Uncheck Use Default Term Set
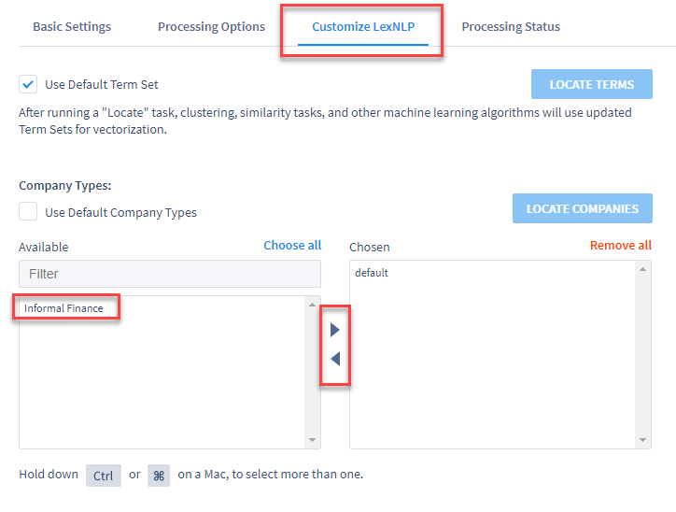The height and width of the screenshot is (512, 676). pyautogui.click(x=28, y=84)
